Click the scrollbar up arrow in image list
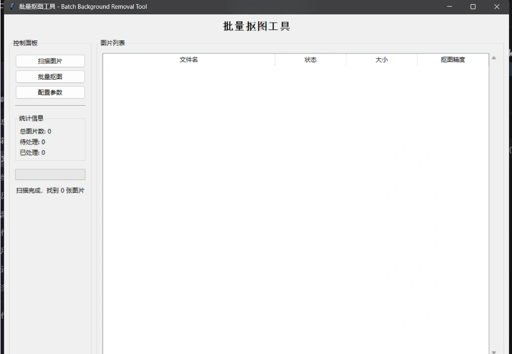512x354 pixels. [494, 58]
